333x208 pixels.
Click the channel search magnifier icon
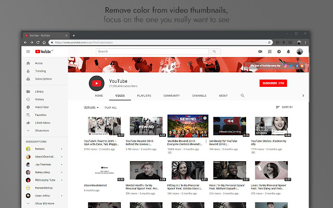[x=242, y=96]
